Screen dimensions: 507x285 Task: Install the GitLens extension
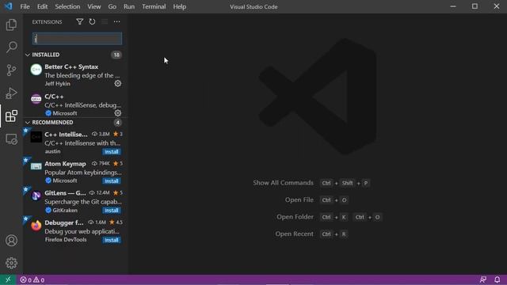pyautogui.click(x=112, y=211)
